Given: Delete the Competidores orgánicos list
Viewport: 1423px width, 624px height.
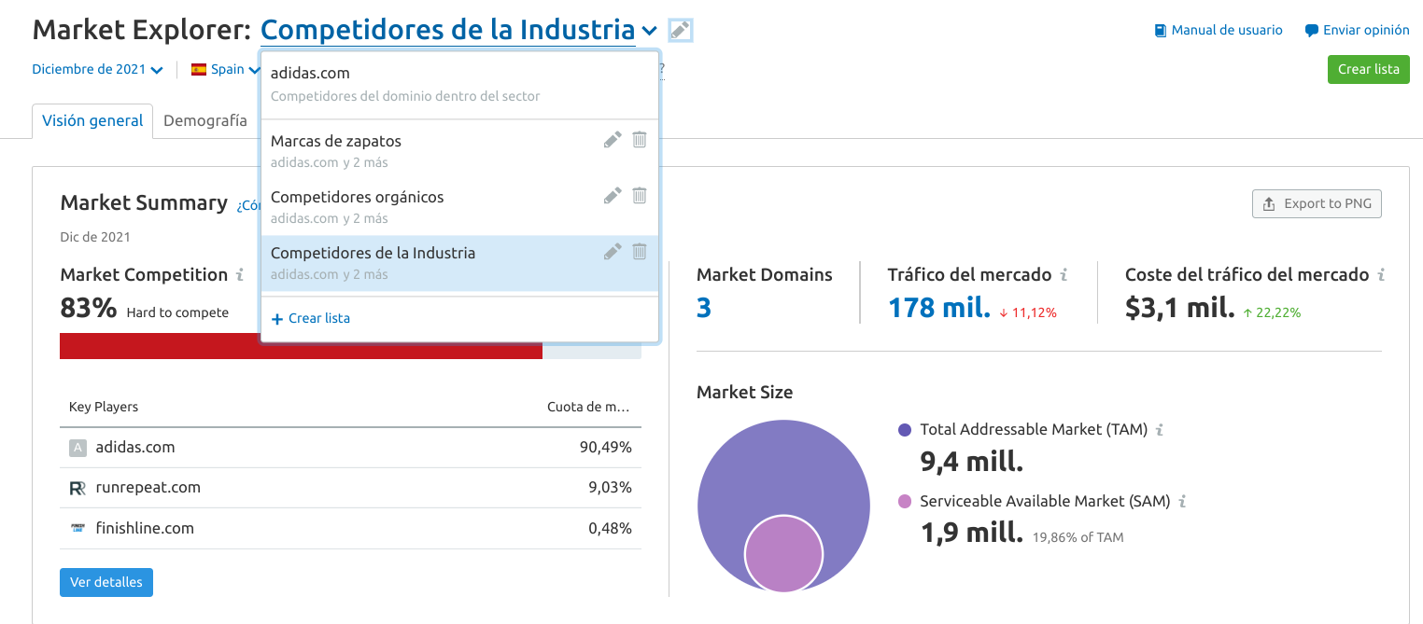Looking at the screenshot, I should [640, 196].
